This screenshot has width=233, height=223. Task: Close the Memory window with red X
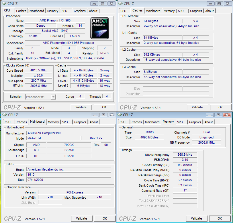tap(227, 115)
